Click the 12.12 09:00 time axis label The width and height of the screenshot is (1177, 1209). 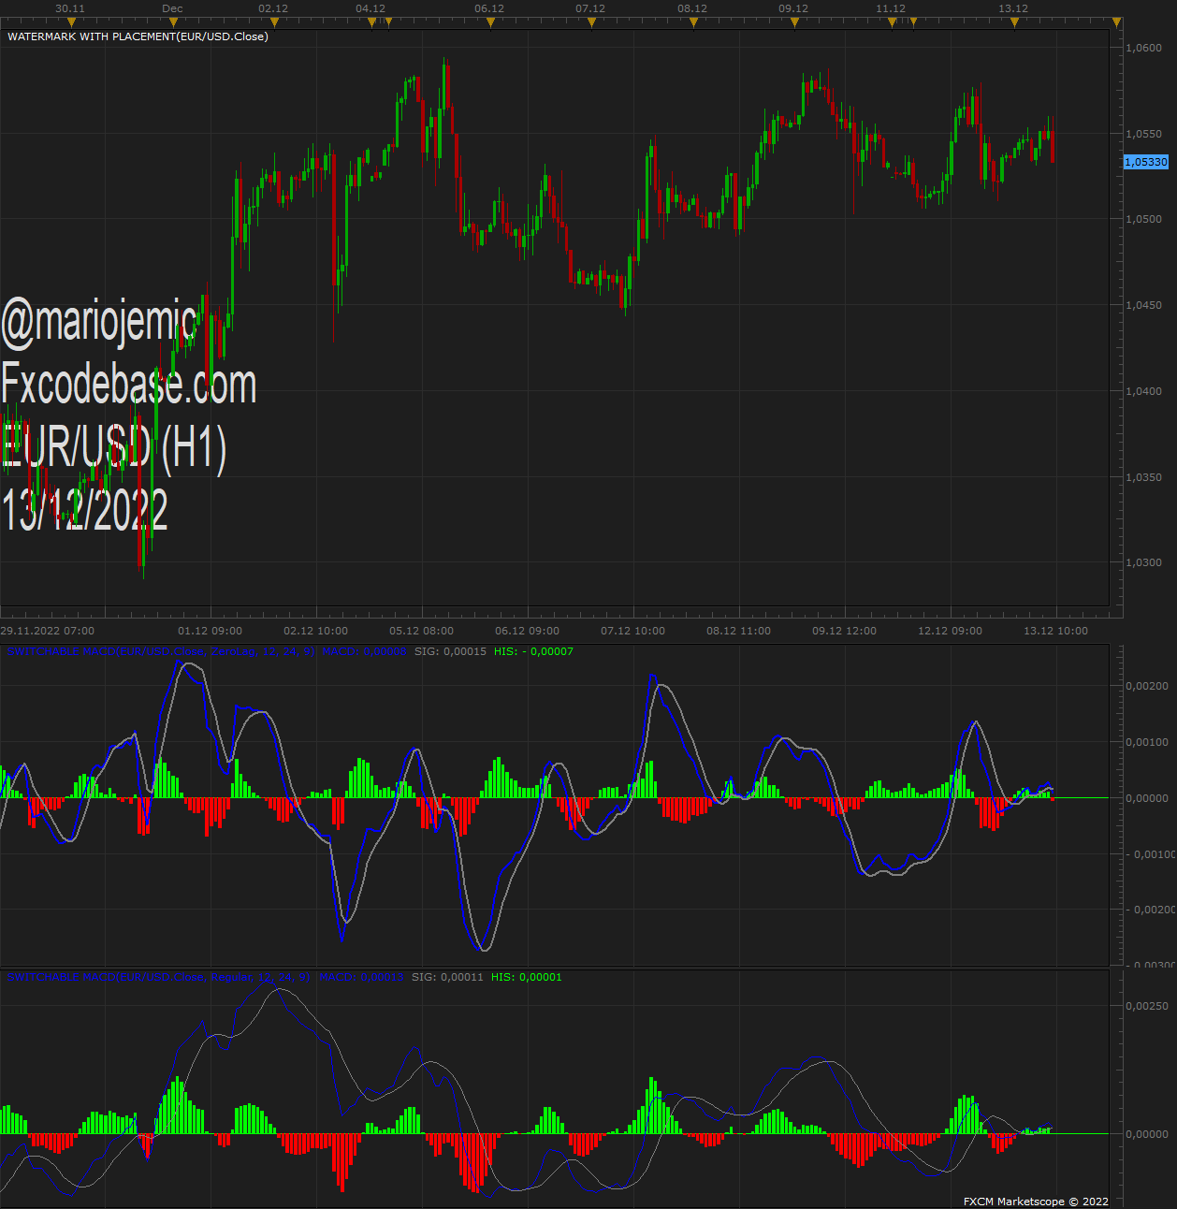pyautogui.click(x=951, y=631)
